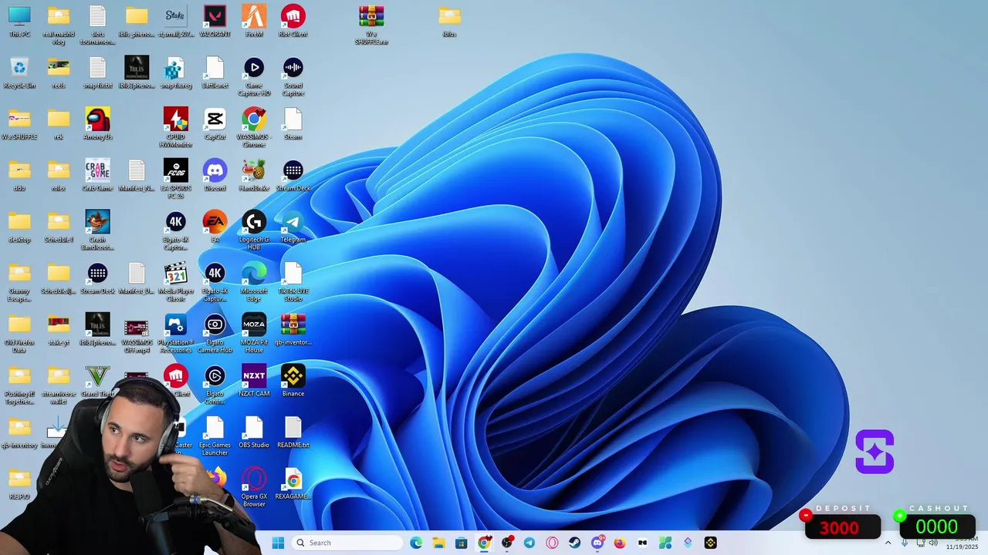
Task: Open the WASSIMOS Chrome shortcut
Action: pos(254,127)
